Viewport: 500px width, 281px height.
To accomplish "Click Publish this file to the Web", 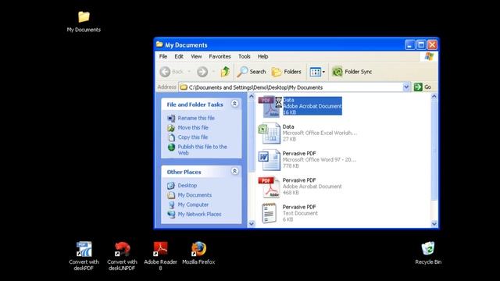I will [x=202, y=150].
